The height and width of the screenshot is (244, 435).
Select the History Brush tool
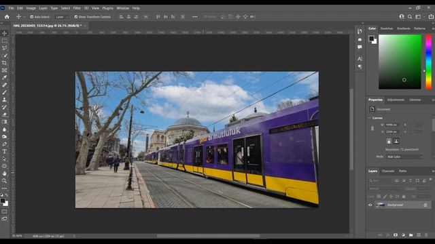5,107
